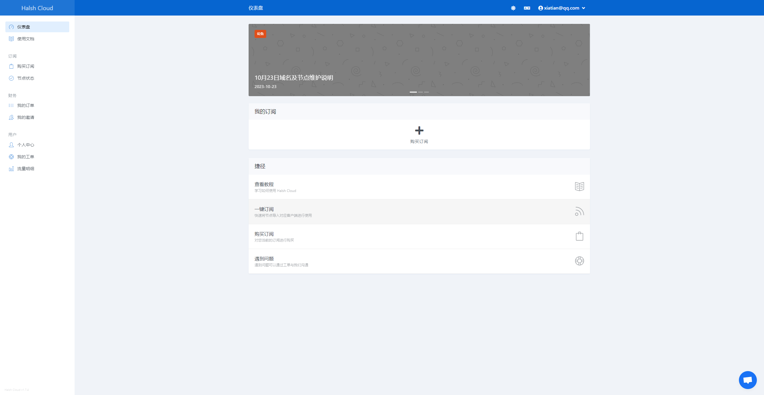
Task: Switch to third announcement carousel indicator
Action: pyautogui.click(x=426, y=92)
